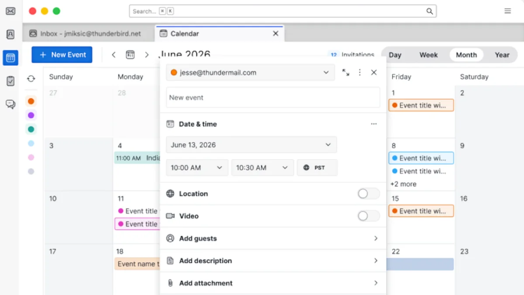This screenshot has width=524, height=295.
Task: Open the 10:00 AM start time dropdown
Action: 197,167
